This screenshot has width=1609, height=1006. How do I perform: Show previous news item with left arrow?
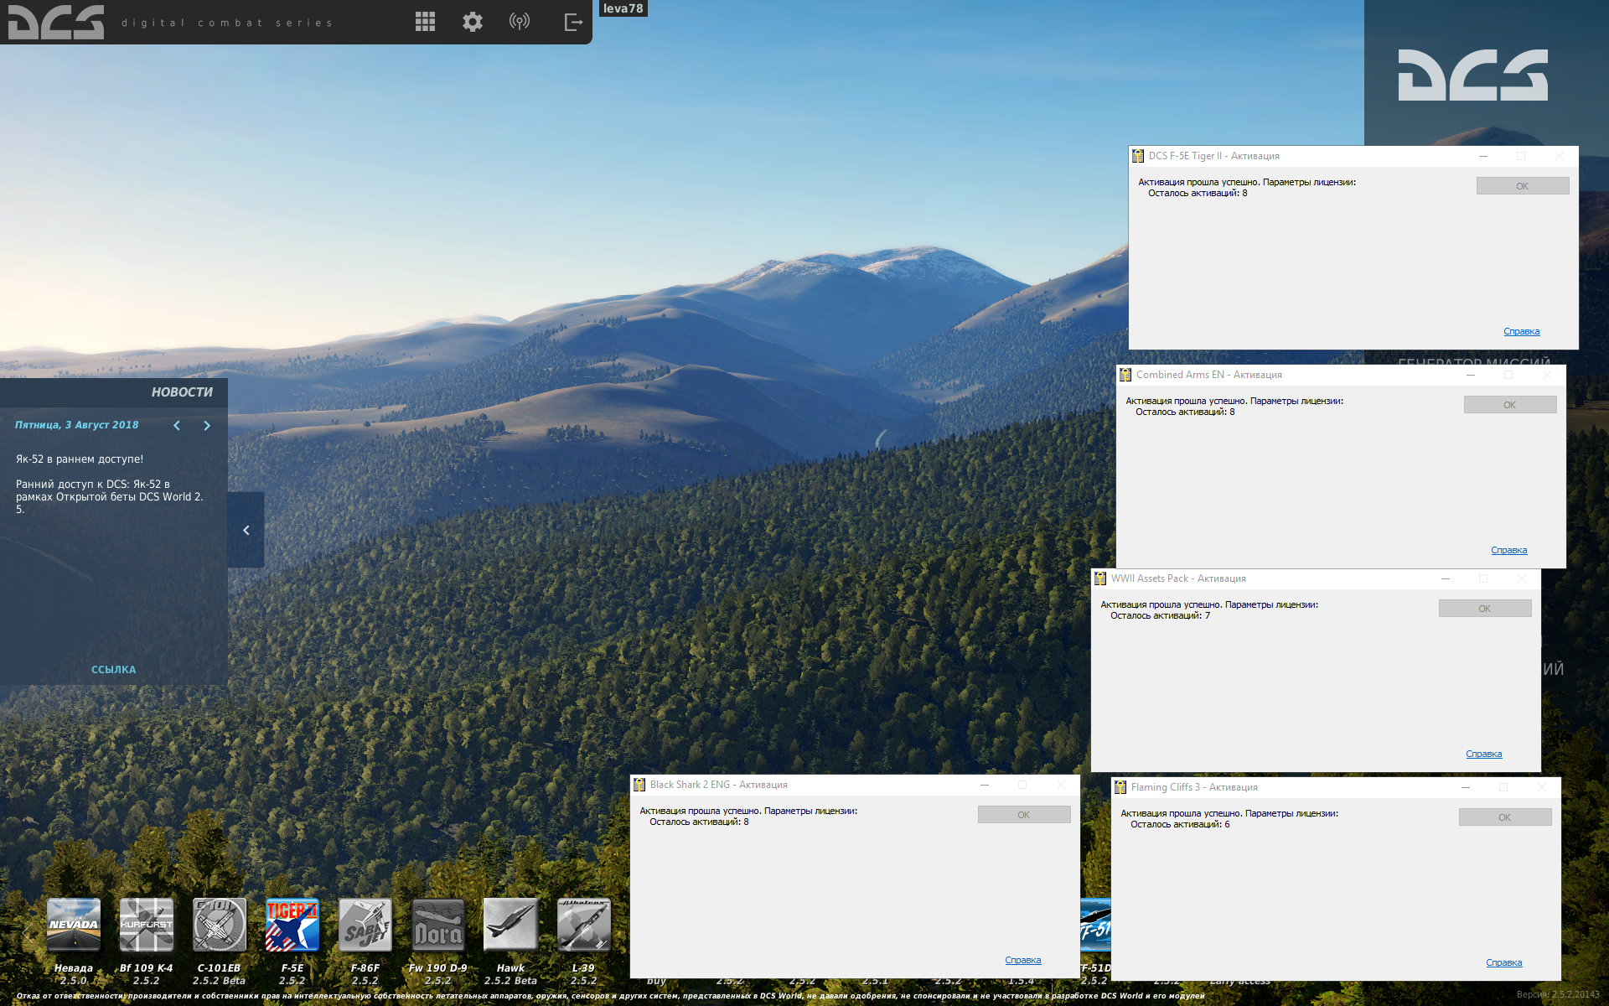tap(177, 426)
